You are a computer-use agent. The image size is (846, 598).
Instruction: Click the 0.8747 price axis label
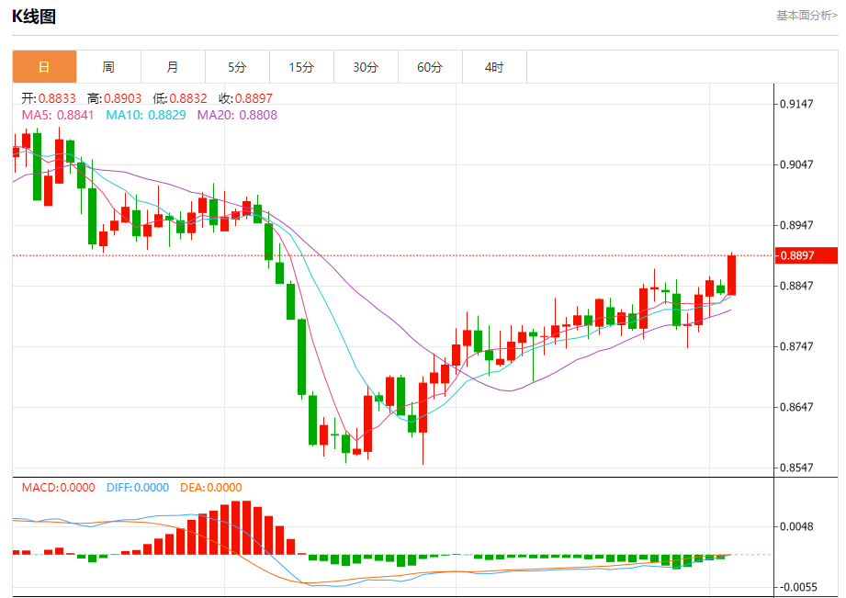tap(797, 346)
